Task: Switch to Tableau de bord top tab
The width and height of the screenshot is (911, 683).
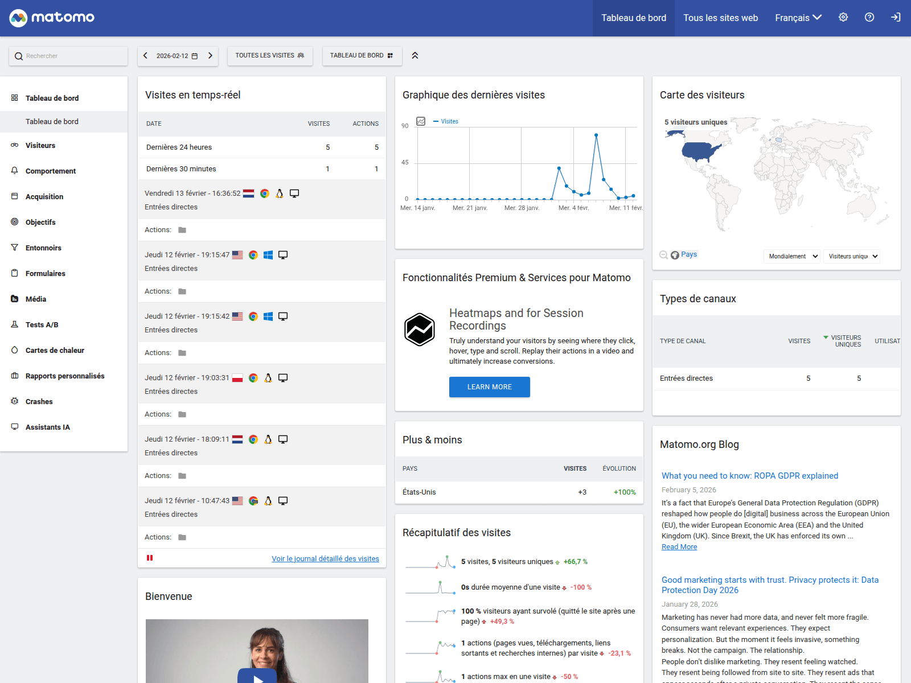Action: coord(634,18)
